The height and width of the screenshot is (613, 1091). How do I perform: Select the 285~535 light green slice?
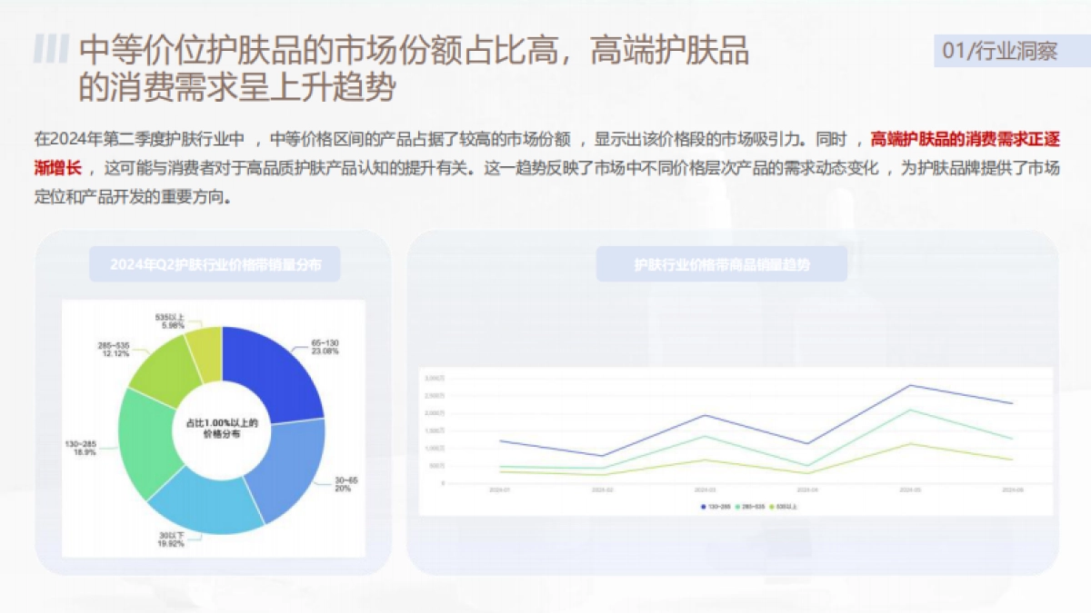click(167, 363)
